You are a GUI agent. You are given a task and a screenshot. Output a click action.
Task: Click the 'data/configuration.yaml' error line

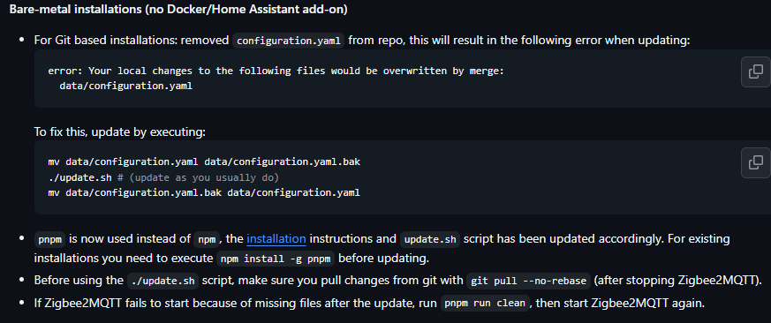click(126, 86)
